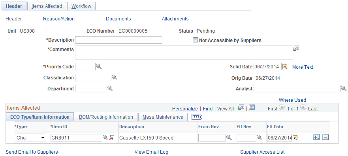
Task: Open the Eff Rev lookup magnifier
Action: 260,138
